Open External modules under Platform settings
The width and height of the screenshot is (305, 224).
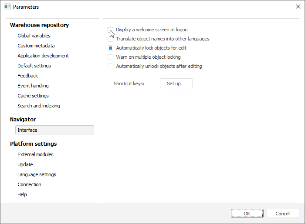[x=35, y=154]
